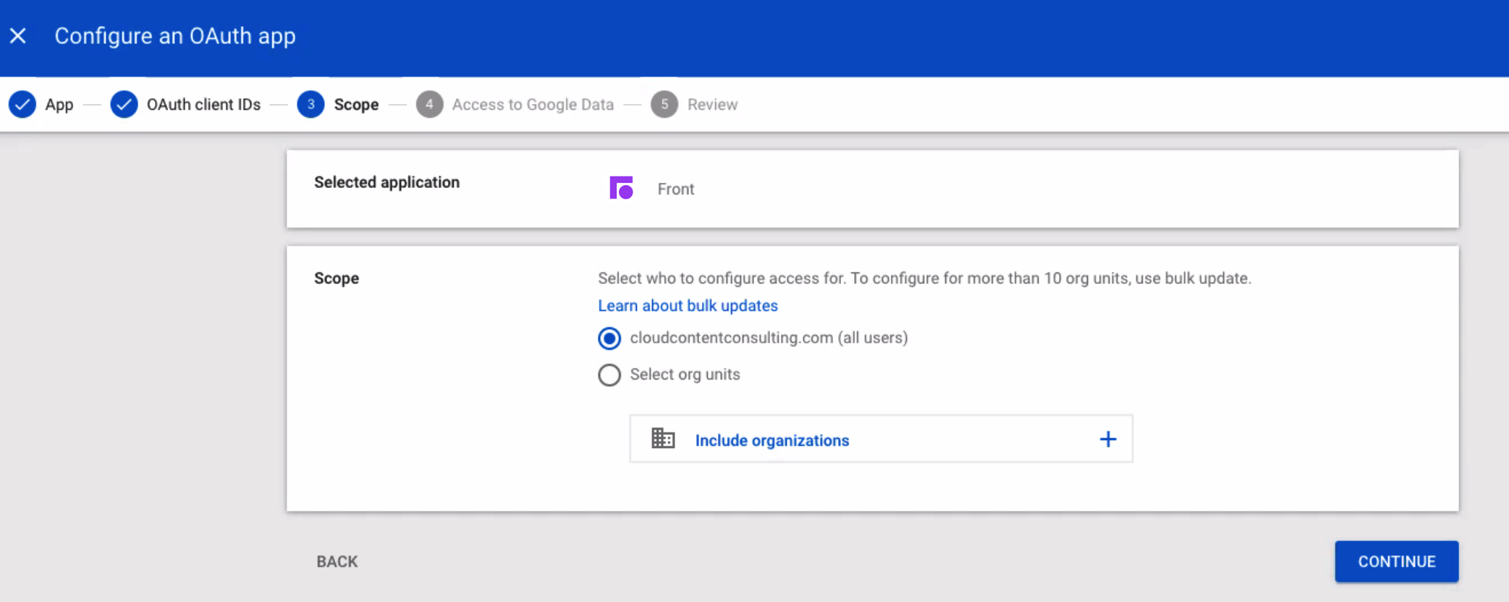Click the CONTINUE button
Screen dimensions: 1509x602
(1397, 562)
